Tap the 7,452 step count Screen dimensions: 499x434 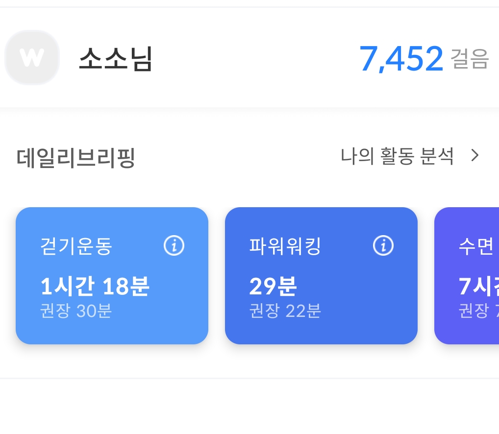coord(401,59)
